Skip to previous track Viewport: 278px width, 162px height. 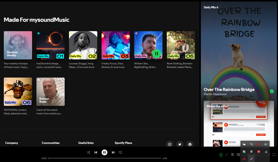coord(96,152)
